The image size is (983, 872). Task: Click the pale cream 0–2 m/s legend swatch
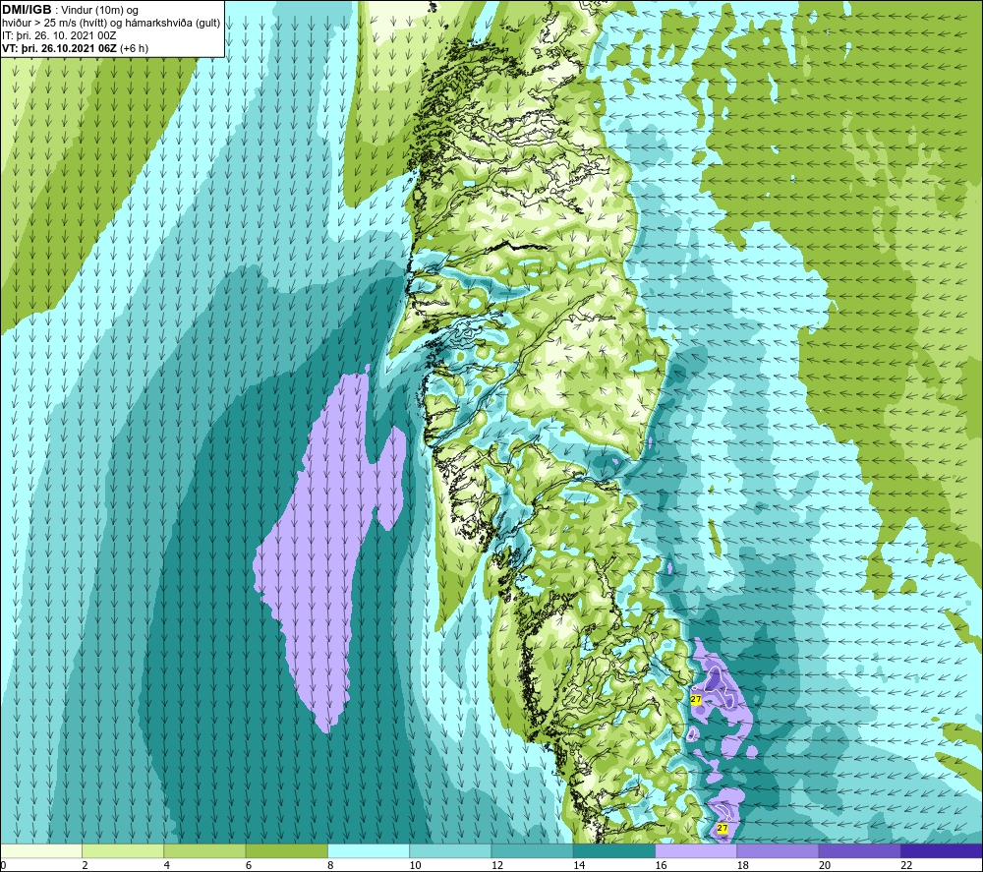(x=41, y=850)
